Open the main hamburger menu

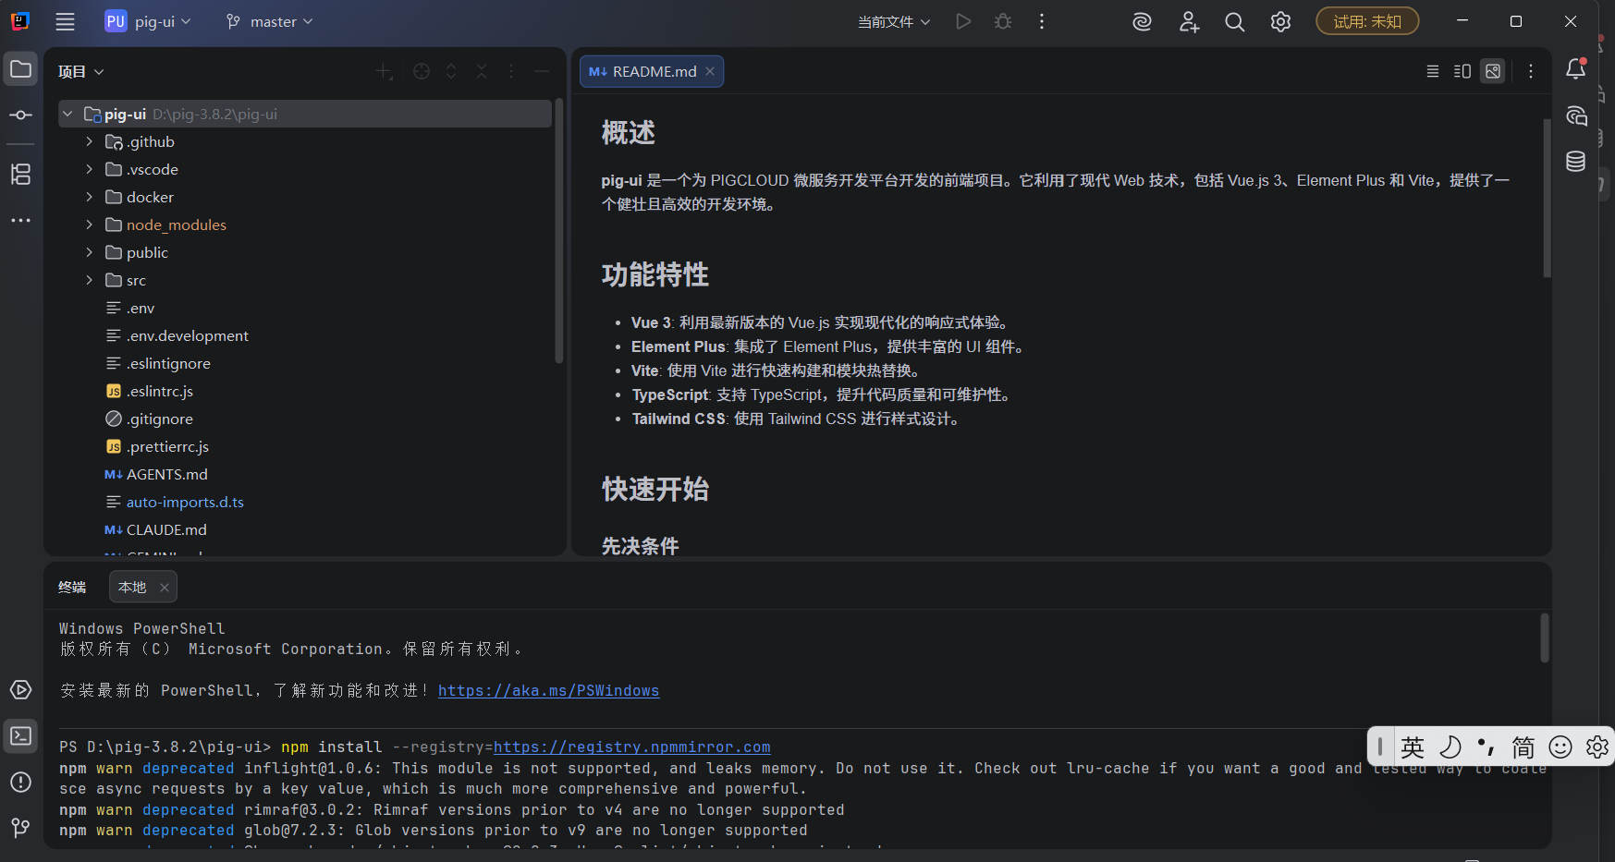pos(65,21)
